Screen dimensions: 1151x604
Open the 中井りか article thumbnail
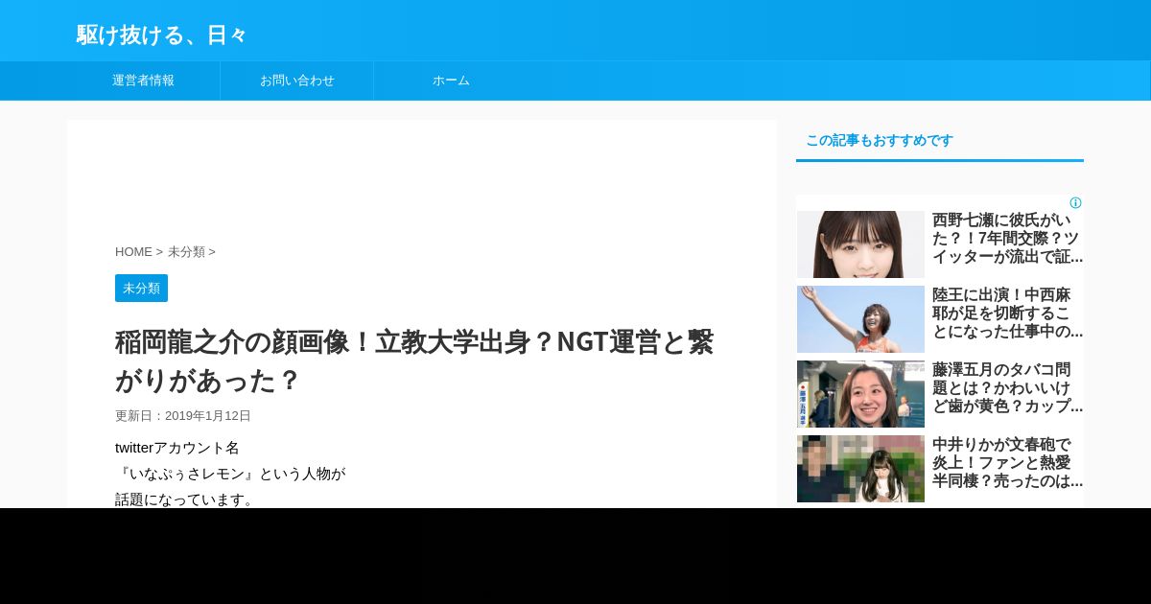point(860,469)
